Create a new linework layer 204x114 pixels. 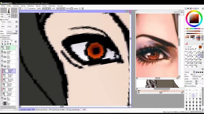coord(5,41)
